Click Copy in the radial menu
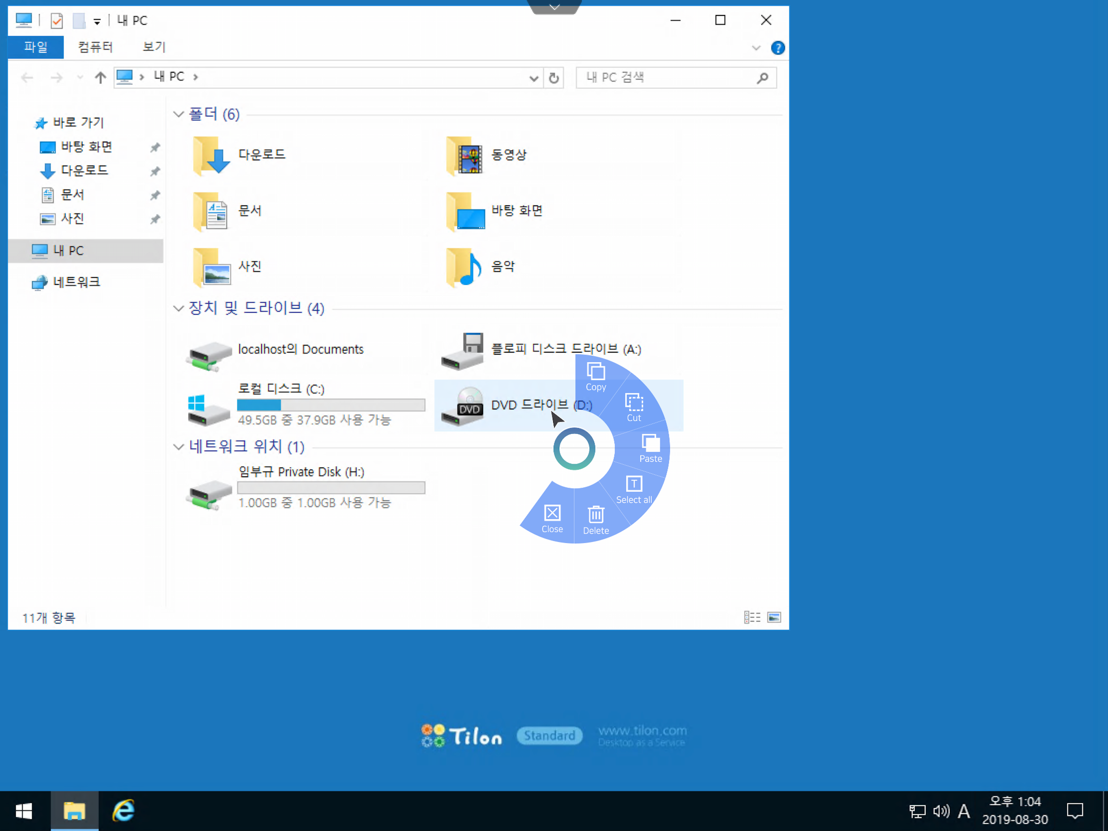This screenshot has height=831, width=1108. 596,377
